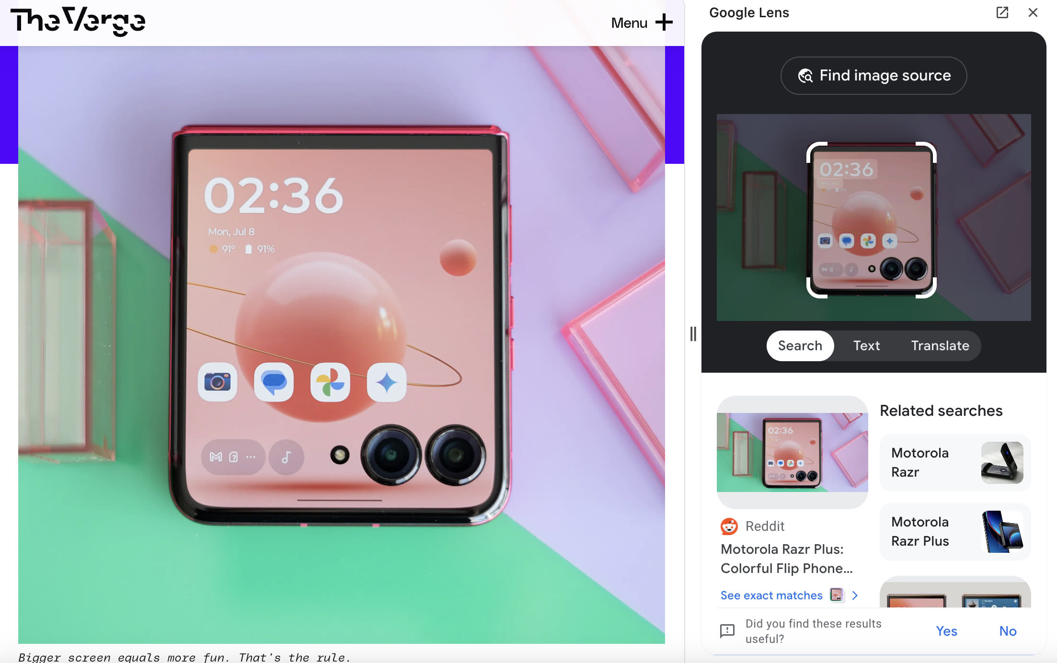Click See exact matches link in Lens

(x=770, y=594)
